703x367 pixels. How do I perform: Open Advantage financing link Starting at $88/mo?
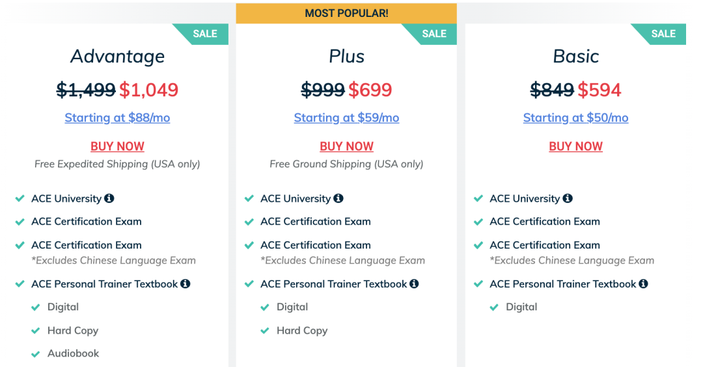coord(117,118)
